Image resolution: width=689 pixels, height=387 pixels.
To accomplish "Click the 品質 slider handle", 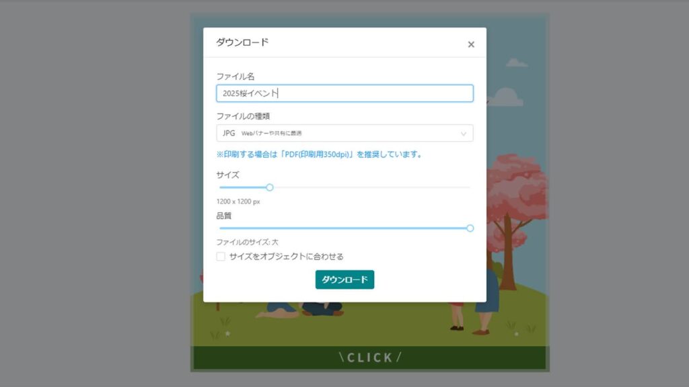I will click(470, 228).
